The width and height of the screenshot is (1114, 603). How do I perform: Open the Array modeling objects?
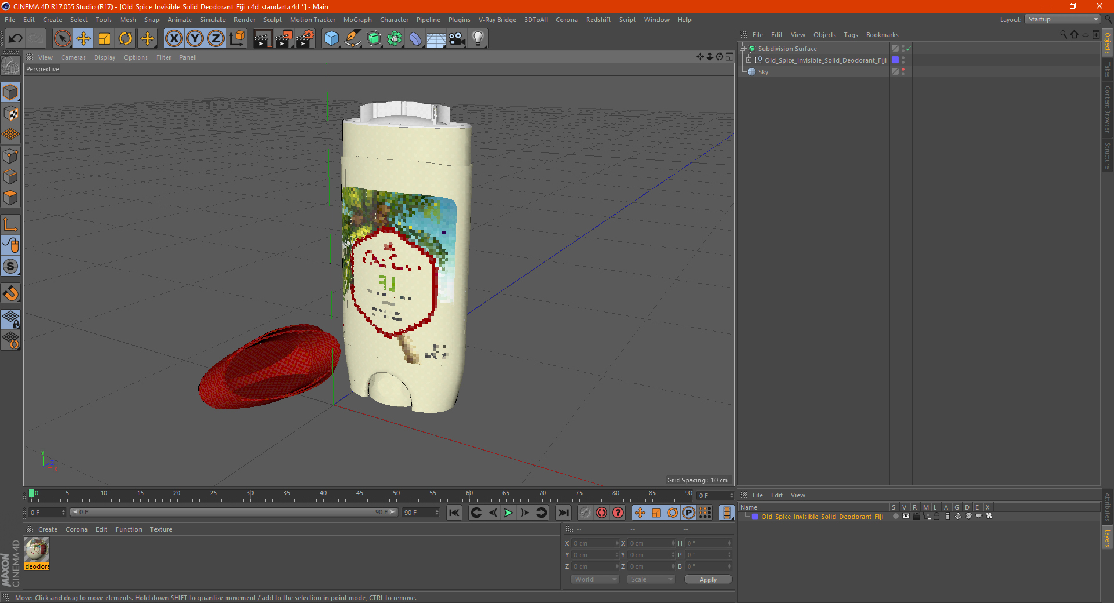[395, 39]
